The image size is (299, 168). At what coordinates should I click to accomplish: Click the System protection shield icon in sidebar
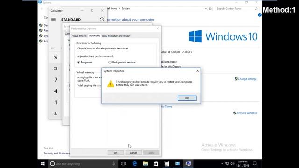[41, 36]
